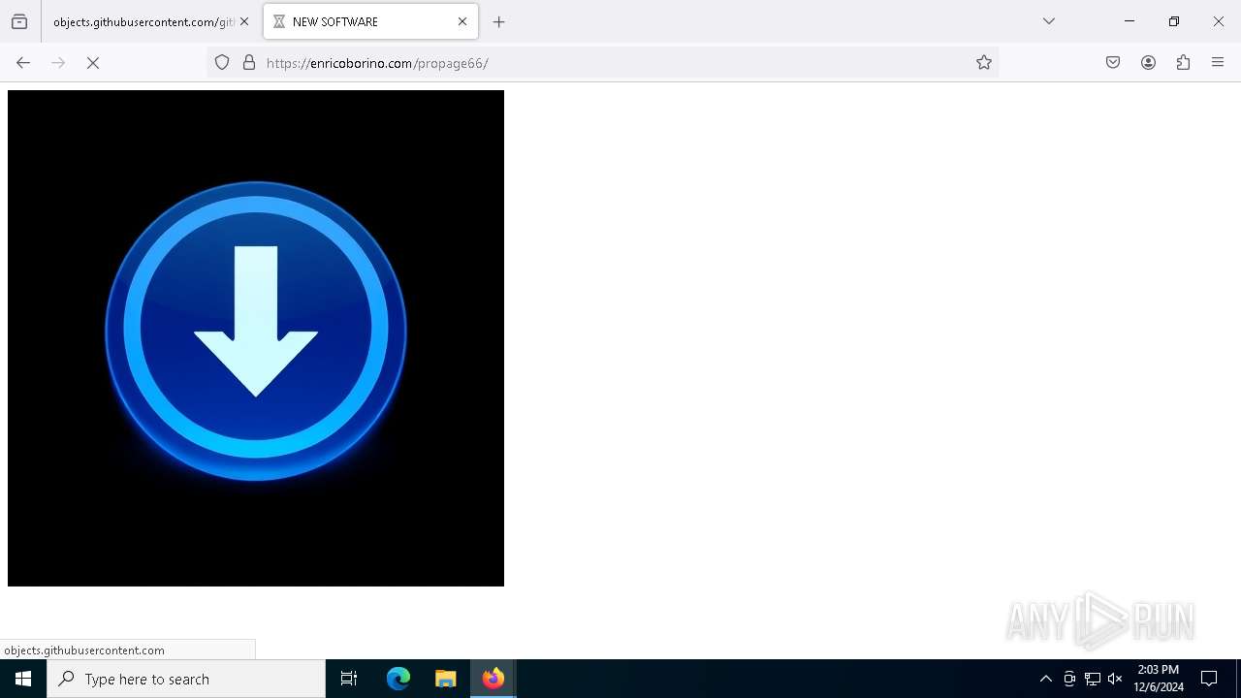Open Task View on the taskbar
Viewport: 1241px width, 698px height.
[x=349, y=679]
